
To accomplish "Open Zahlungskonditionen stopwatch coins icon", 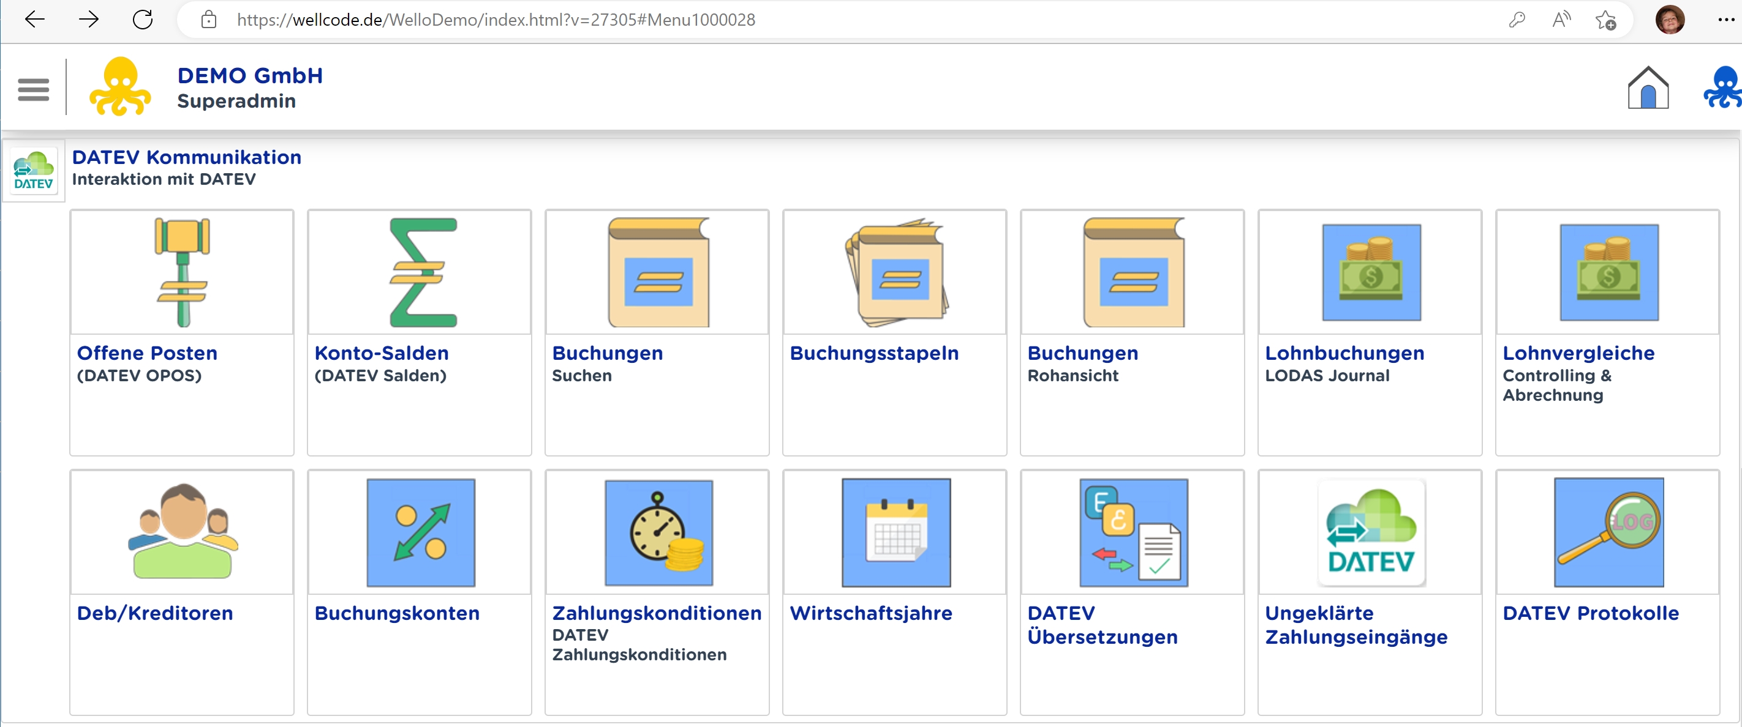I will 658,532.
